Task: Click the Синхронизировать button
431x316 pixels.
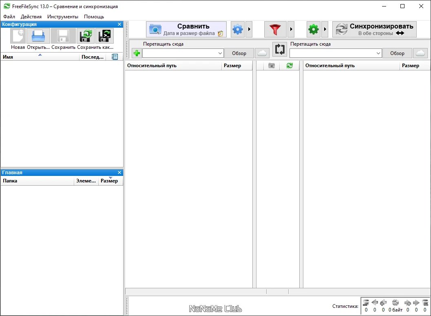Action: click(374, 29)
